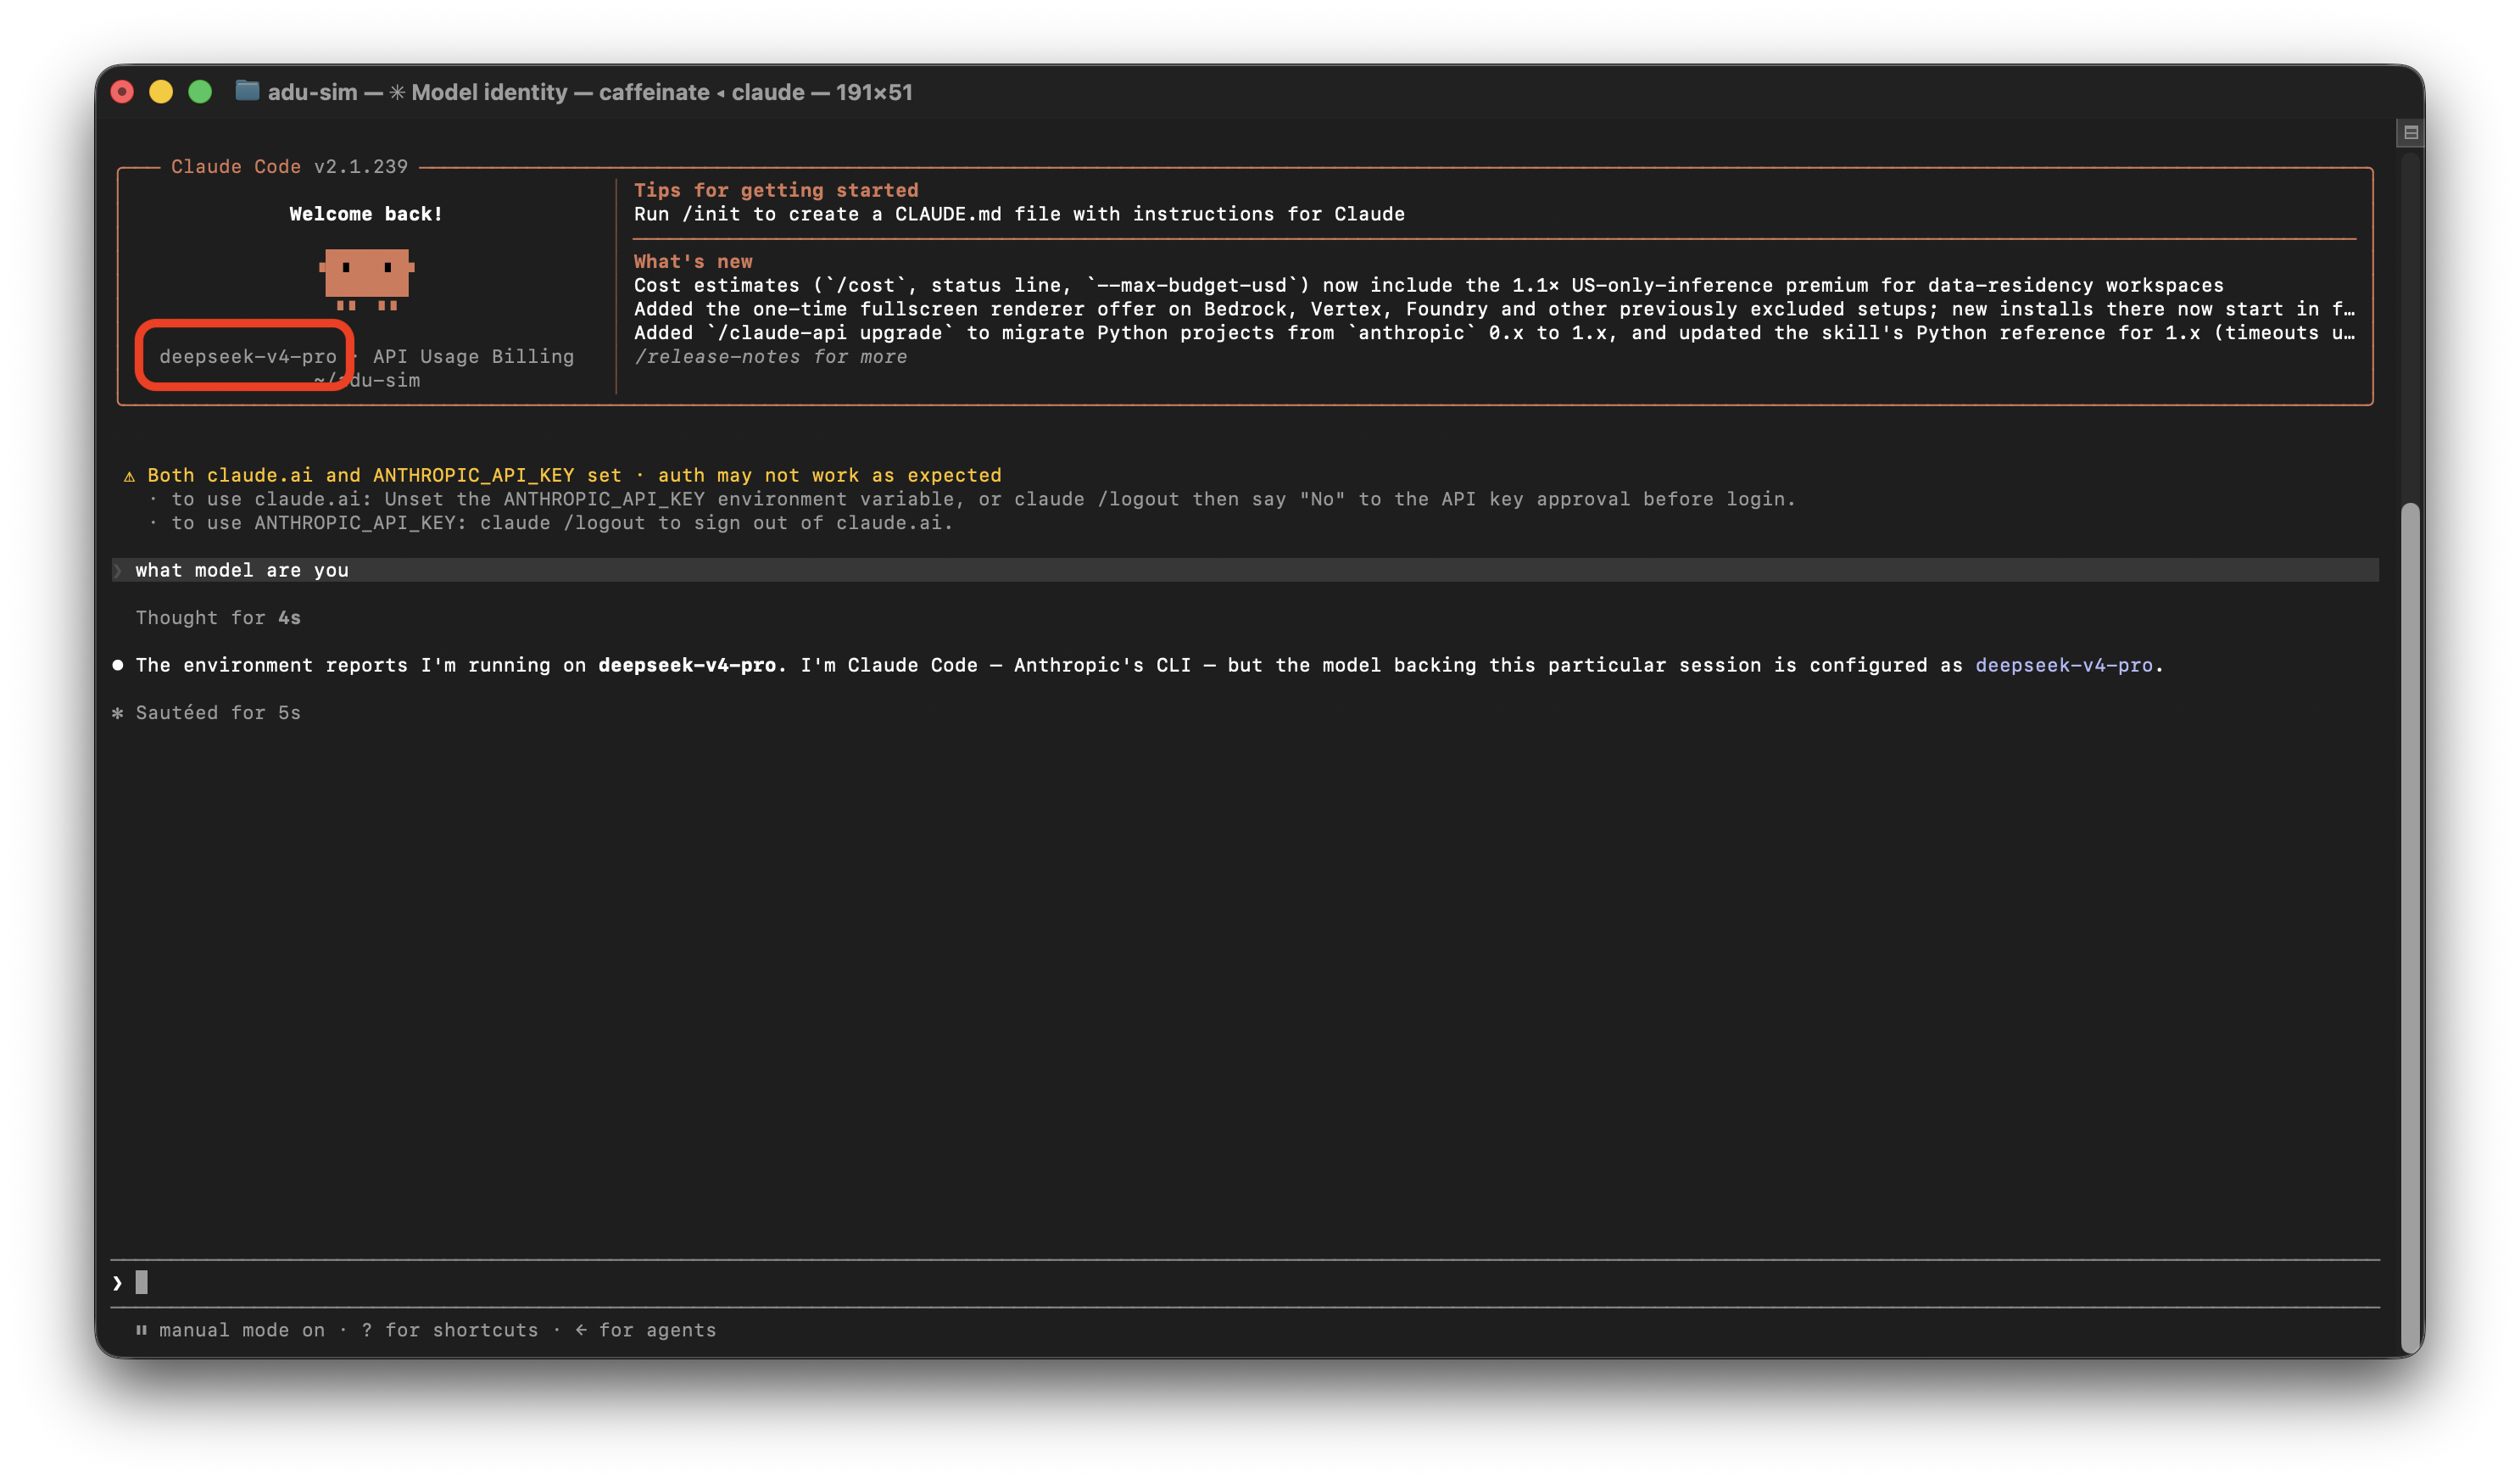2520x1484 pixels.
Task: Click the 'Sautéed for 5s' status text
Action: point(218,713)
